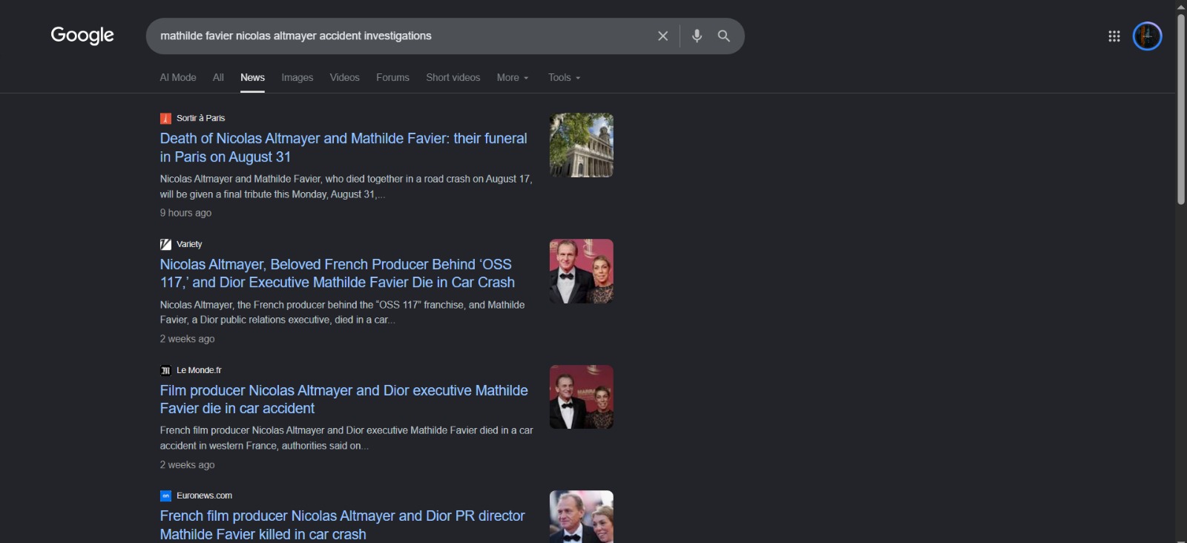Open the Sortir à Paris funeral article headline
Screen dimensions: 1187x543
[343, 148]
